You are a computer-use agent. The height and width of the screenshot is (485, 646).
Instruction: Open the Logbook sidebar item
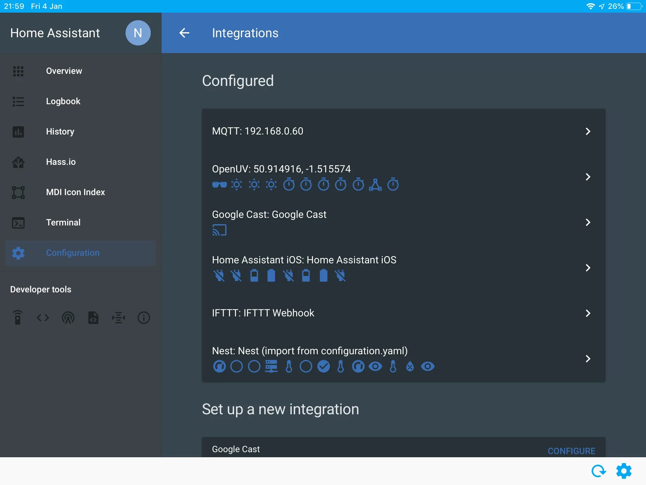coord(63,101)
